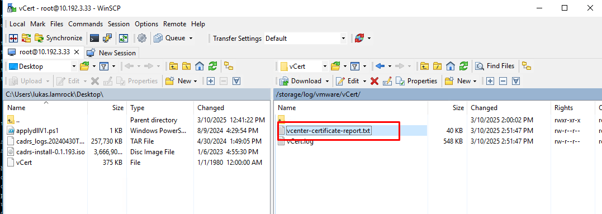This screenshot has height=214, width=602.
Task: Open the remote New dropdown
Action: (461, 81)
